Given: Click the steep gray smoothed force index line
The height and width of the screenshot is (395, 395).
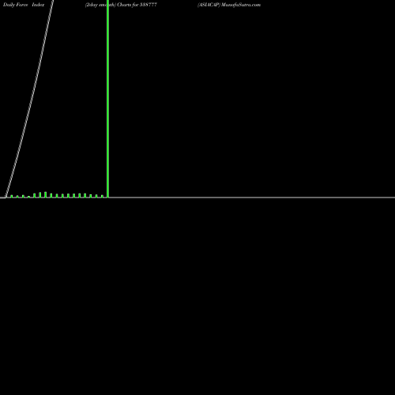Looking at the screenshot, I should click(x=29, y=99).
